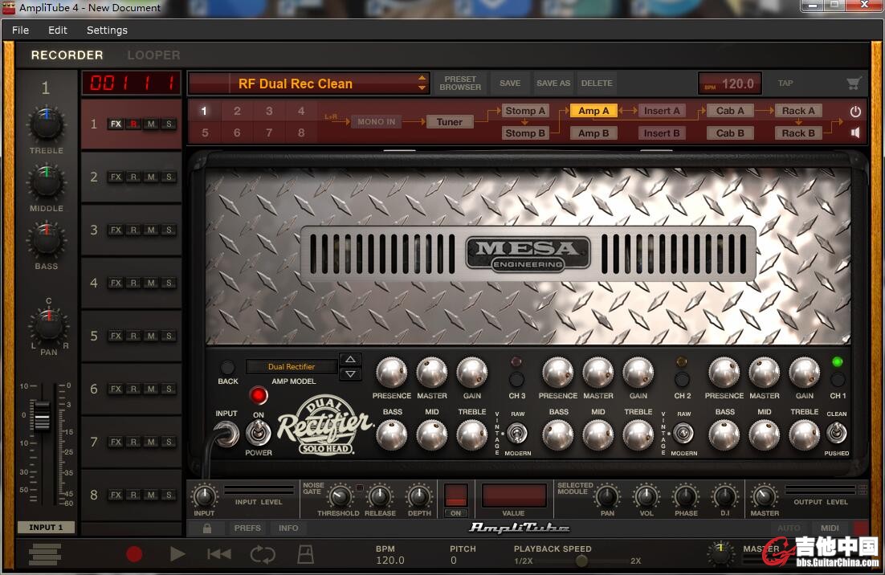Click the INPUT 1 selector
885x575 pixels.
(46, 527)
